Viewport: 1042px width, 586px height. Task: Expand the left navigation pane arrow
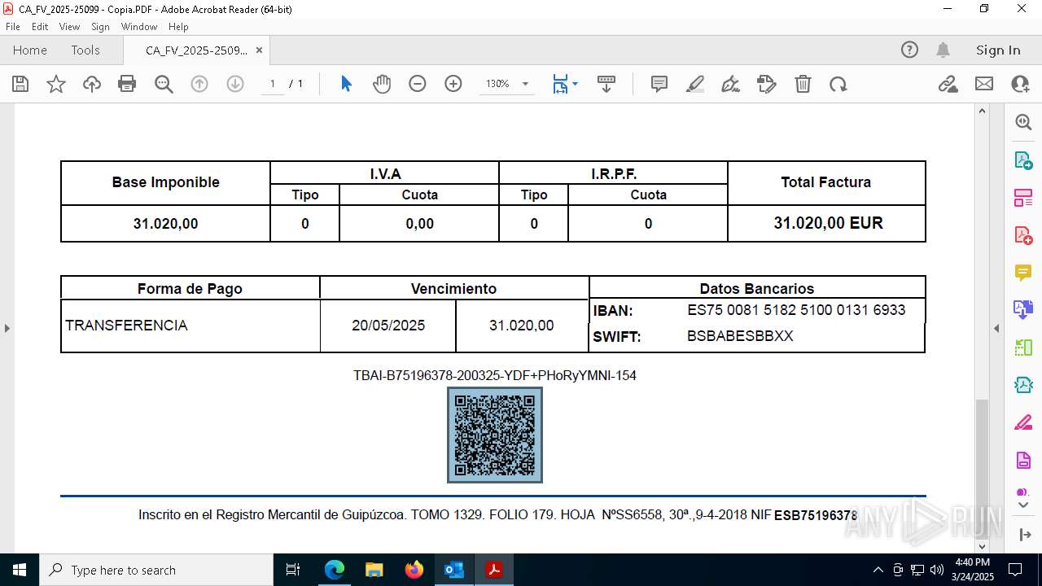(x=7, y=329)
